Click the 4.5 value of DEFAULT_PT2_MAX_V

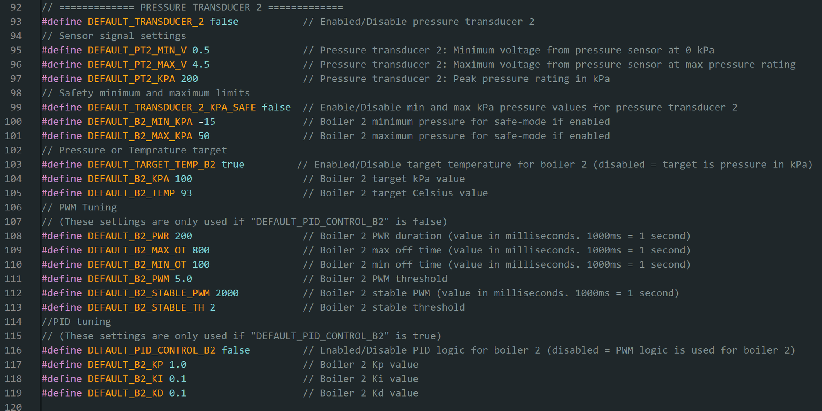pyautogui.click(x=201, y=65)
